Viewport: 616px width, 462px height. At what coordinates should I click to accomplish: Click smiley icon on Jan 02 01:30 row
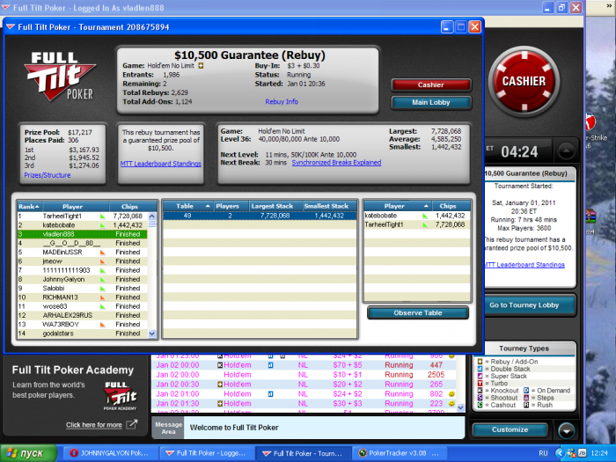(x=451, y=403)
